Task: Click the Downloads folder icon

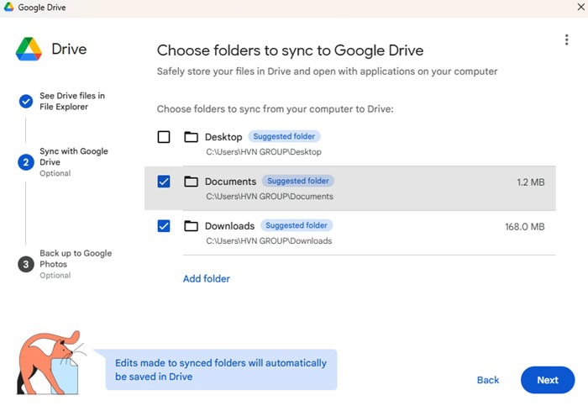Action: click(191, 226)
